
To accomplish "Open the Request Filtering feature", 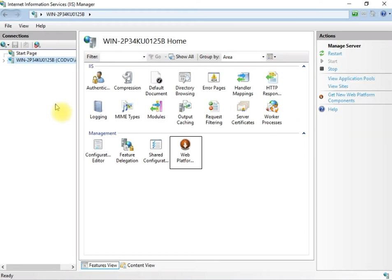I will pyautogui.click(x=214, y=113).
